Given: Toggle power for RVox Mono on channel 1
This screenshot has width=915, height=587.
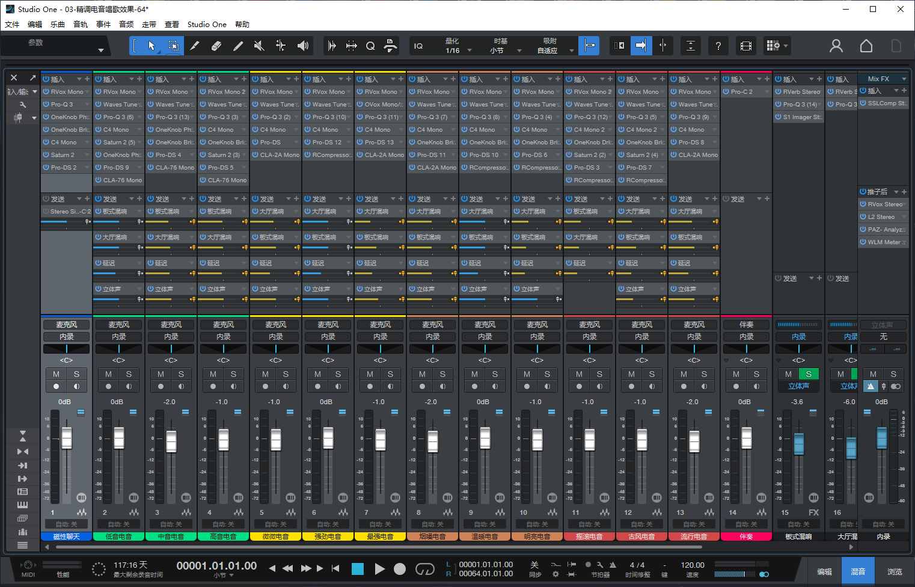Looking at the screenshot, I should click(x=46, y=92).
